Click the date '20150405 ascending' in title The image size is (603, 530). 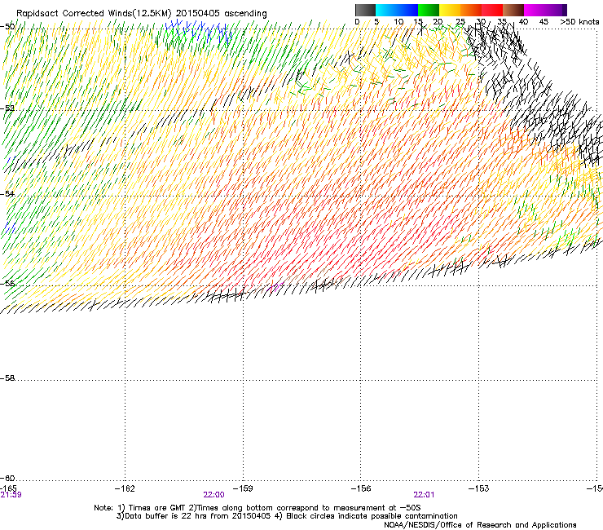221,14
